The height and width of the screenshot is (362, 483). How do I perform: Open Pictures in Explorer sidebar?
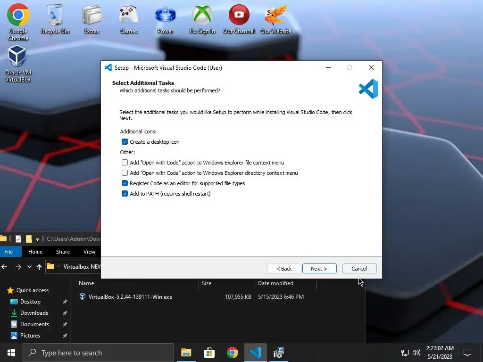point(30,335)
